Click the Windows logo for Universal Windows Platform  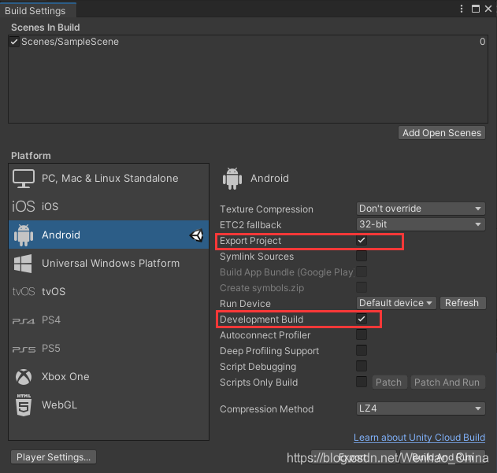23,264
